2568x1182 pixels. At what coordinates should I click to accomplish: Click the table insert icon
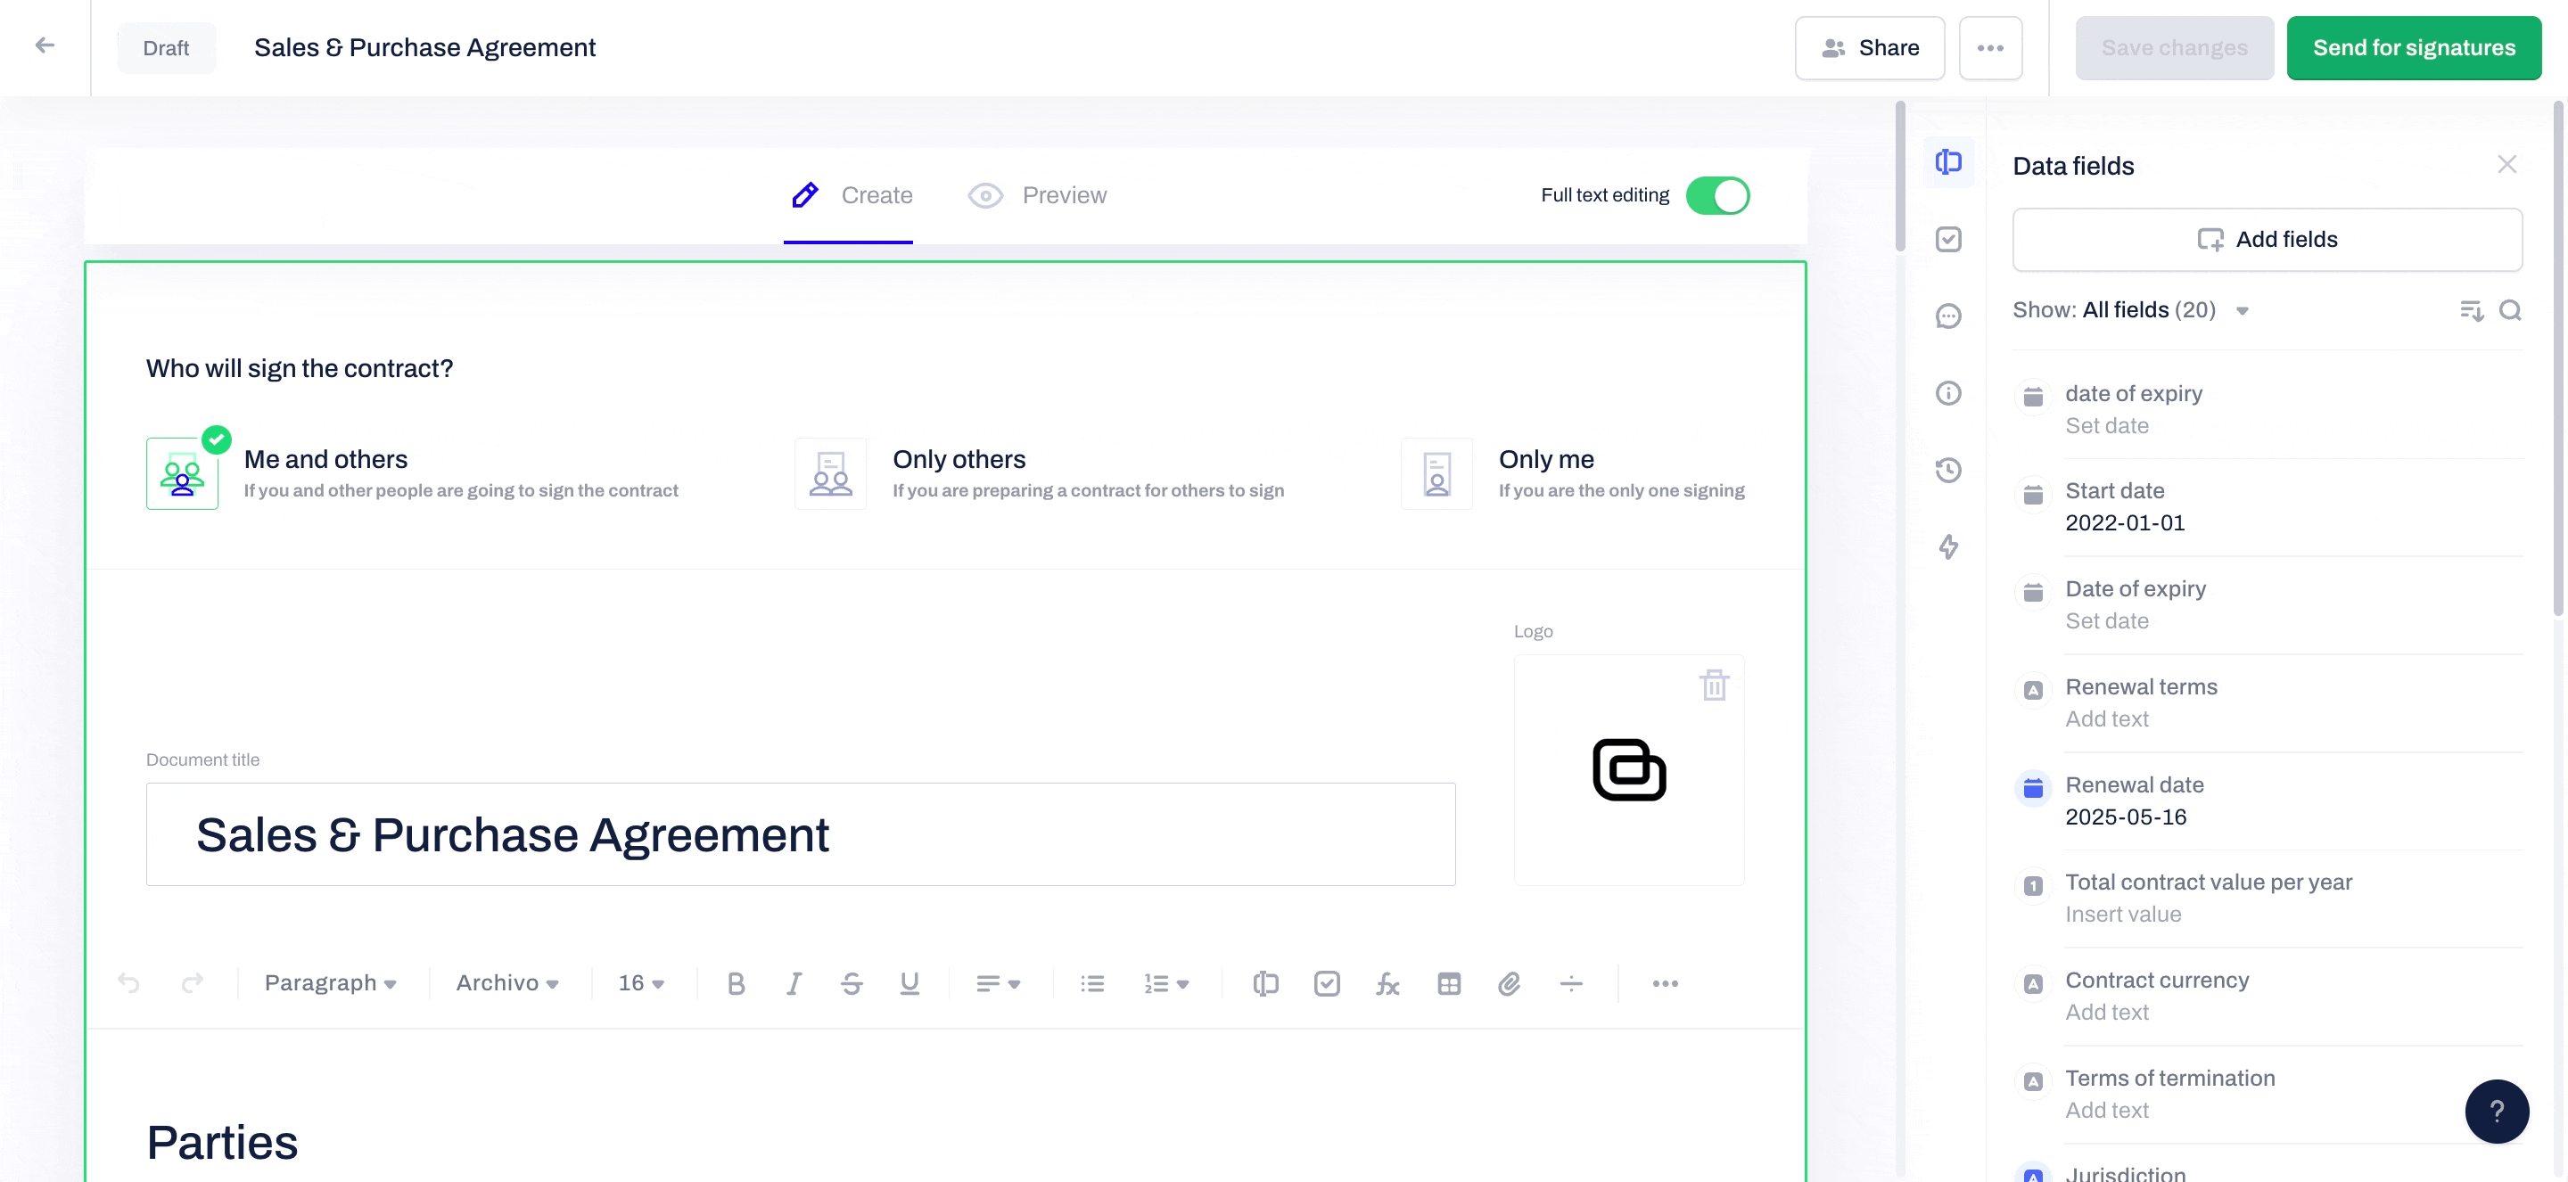[x=1448, y=982]
